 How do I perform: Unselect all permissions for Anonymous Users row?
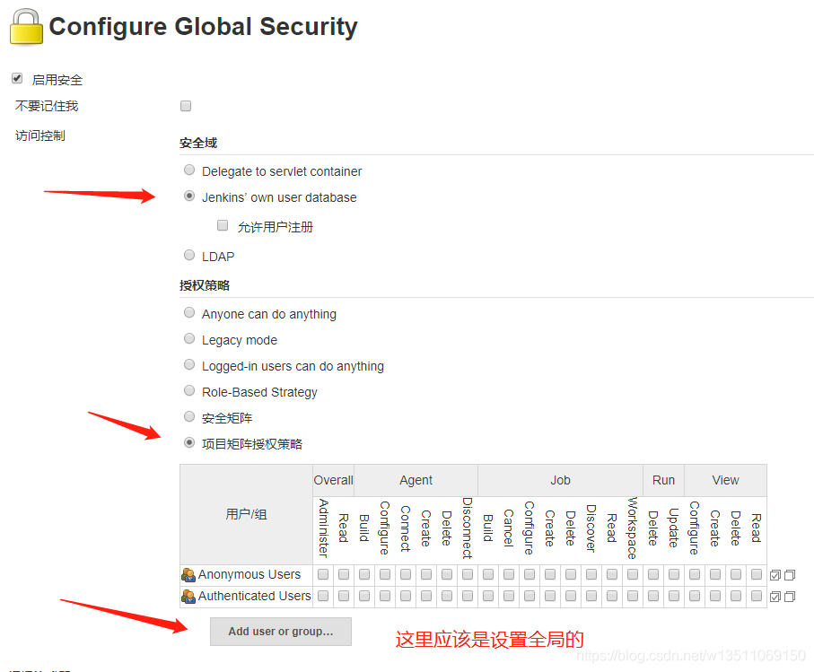click(790, 575)
